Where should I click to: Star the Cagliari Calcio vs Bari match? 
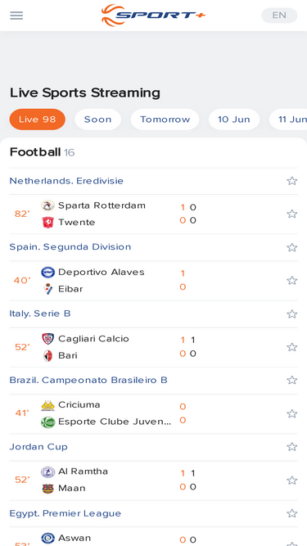tap(292, 347)
